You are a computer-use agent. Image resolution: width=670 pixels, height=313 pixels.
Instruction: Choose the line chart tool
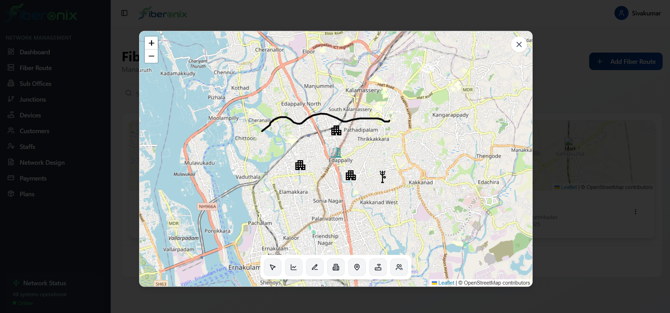(294, 267)
